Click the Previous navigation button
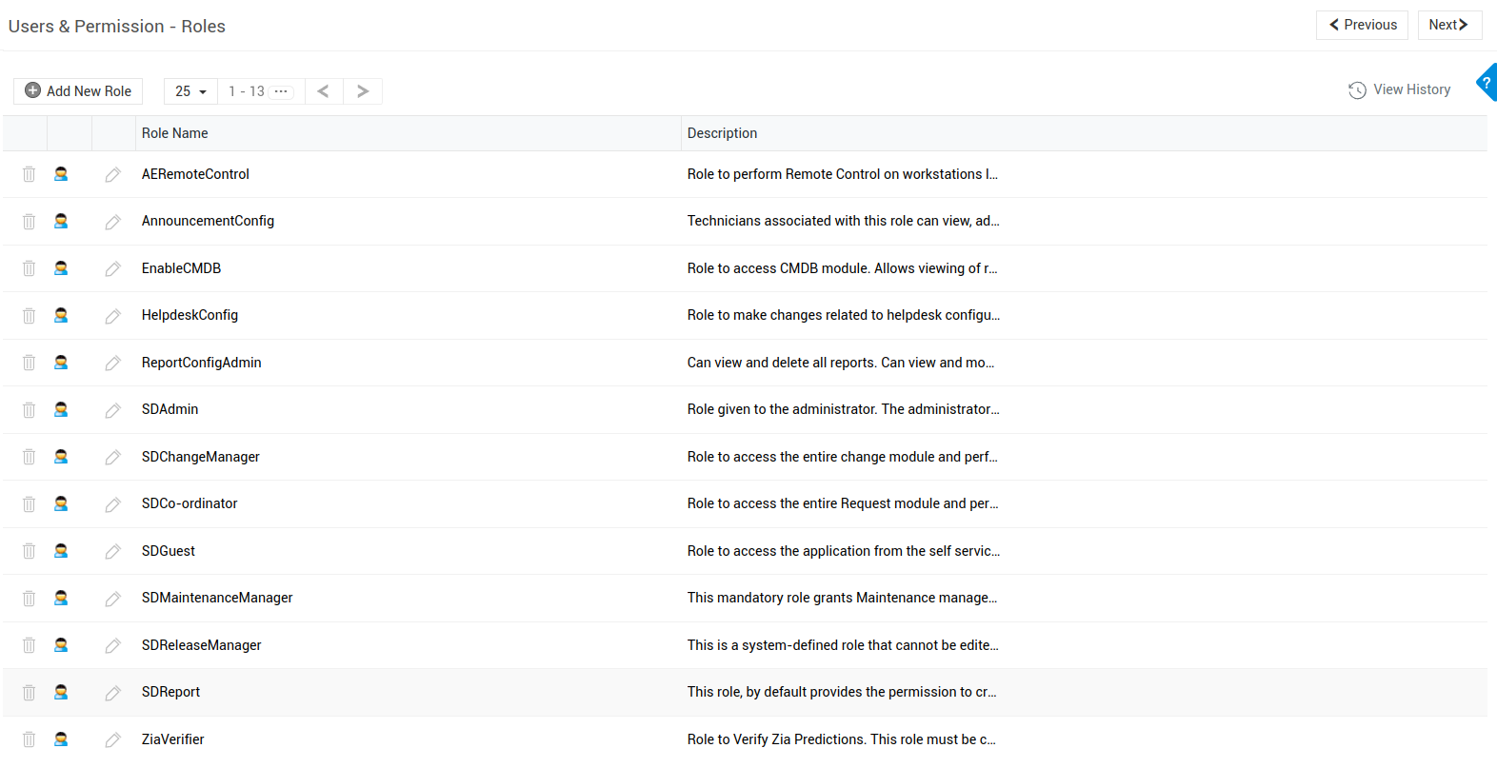The width and height of the screenshot is (1497, 768). coord(1362,25)
